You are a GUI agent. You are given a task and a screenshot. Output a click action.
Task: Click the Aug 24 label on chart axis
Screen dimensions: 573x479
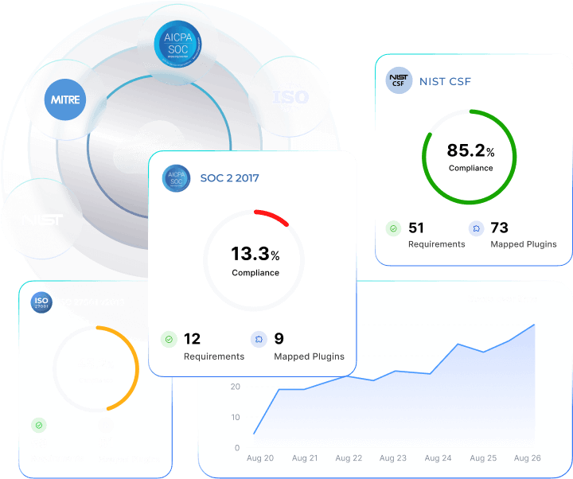(439, 458)
